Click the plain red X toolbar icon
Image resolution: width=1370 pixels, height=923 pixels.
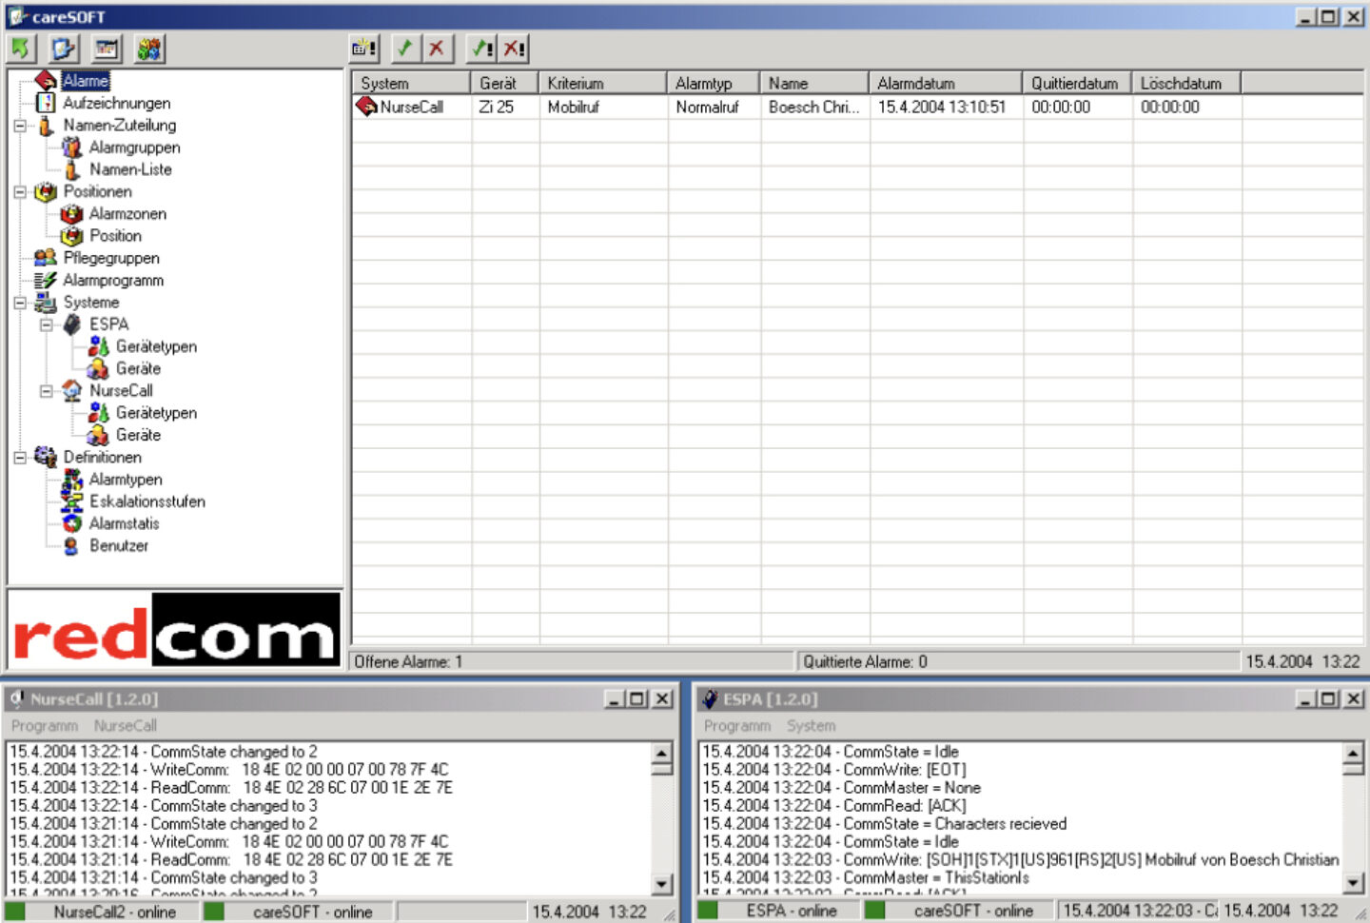pos(437,49)
